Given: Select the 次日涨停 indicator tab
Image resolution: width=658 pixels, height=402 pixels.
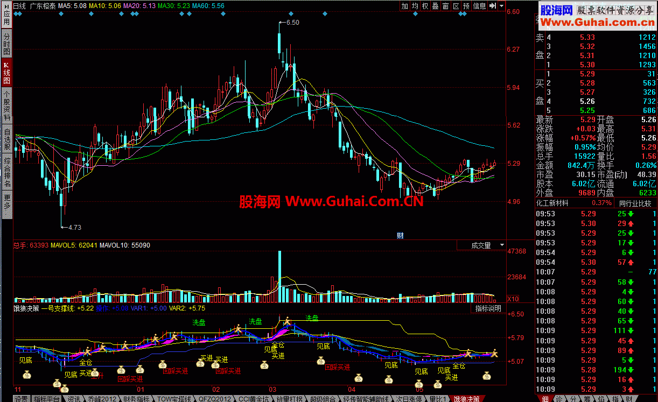Looking at the screenshot, I should [x=409, y=398].
